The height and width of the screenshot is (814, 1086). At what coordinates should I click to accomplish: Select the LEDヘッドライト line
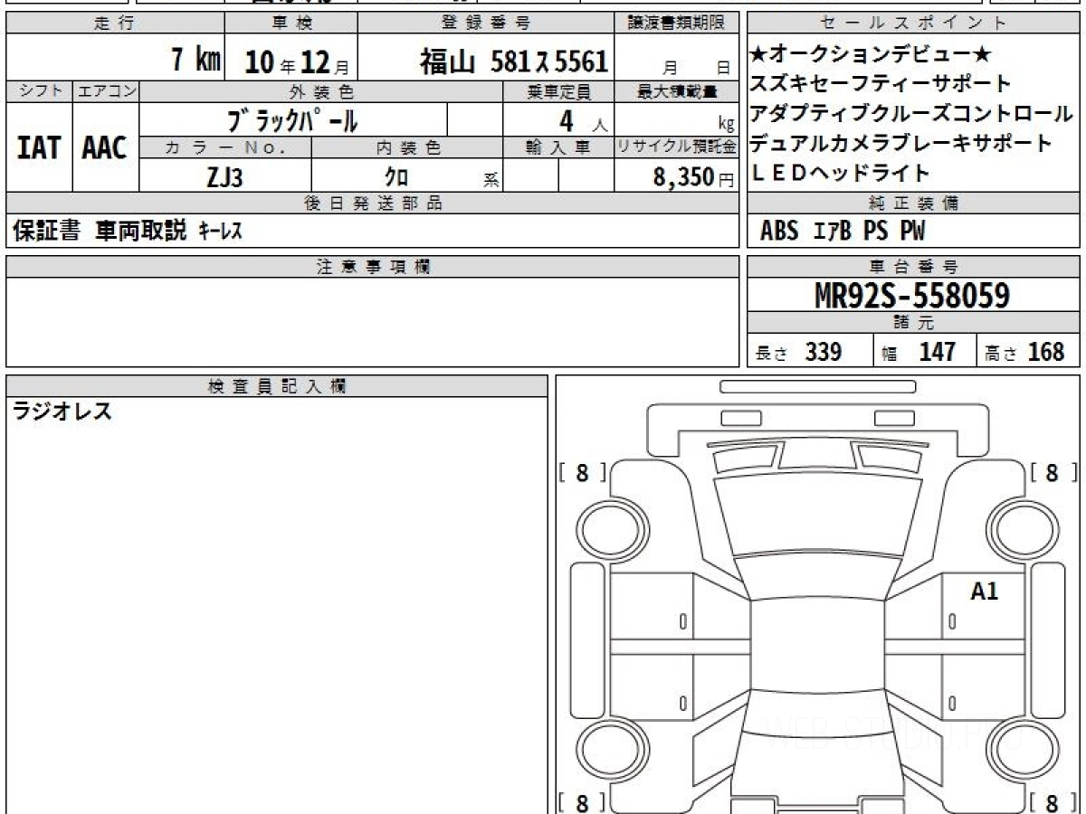(840, 173)
